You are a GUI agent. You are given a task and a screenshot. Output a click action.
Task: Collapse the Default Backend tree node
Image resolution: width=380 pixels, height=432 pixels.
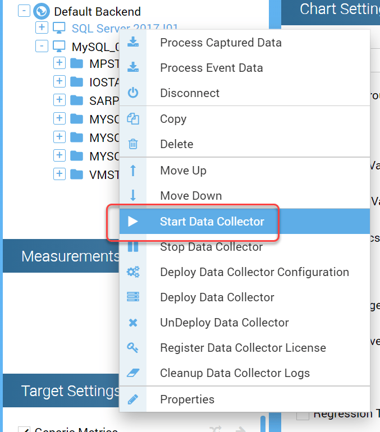(24, 11)
